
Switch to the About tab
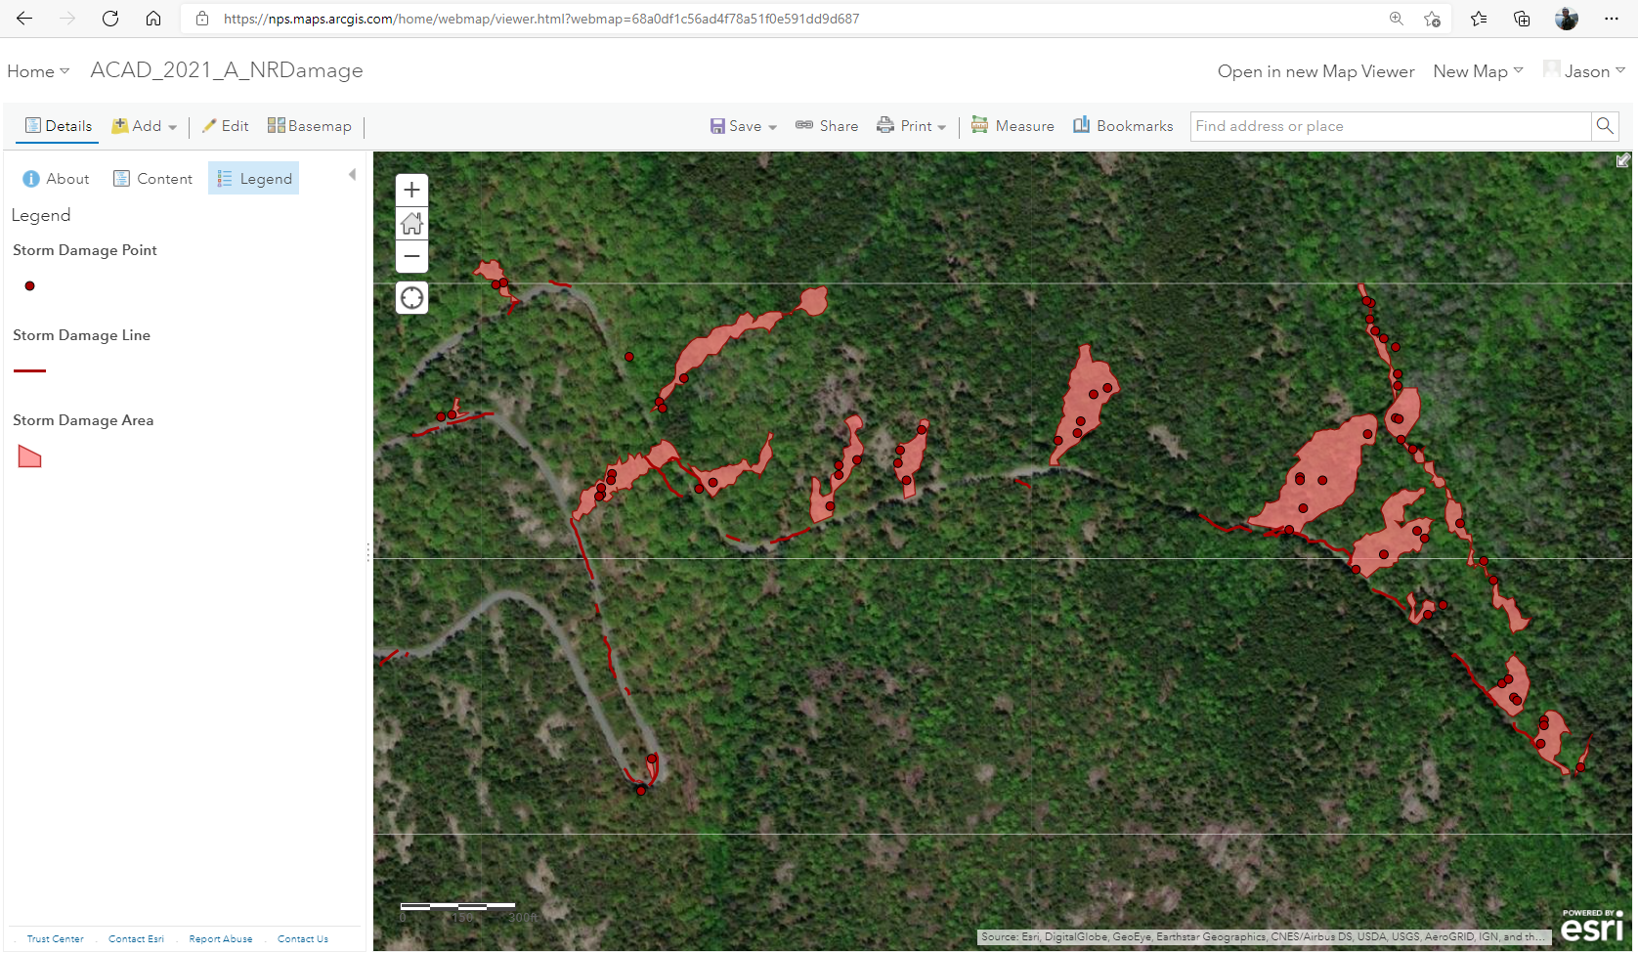[x=56, y=179]
